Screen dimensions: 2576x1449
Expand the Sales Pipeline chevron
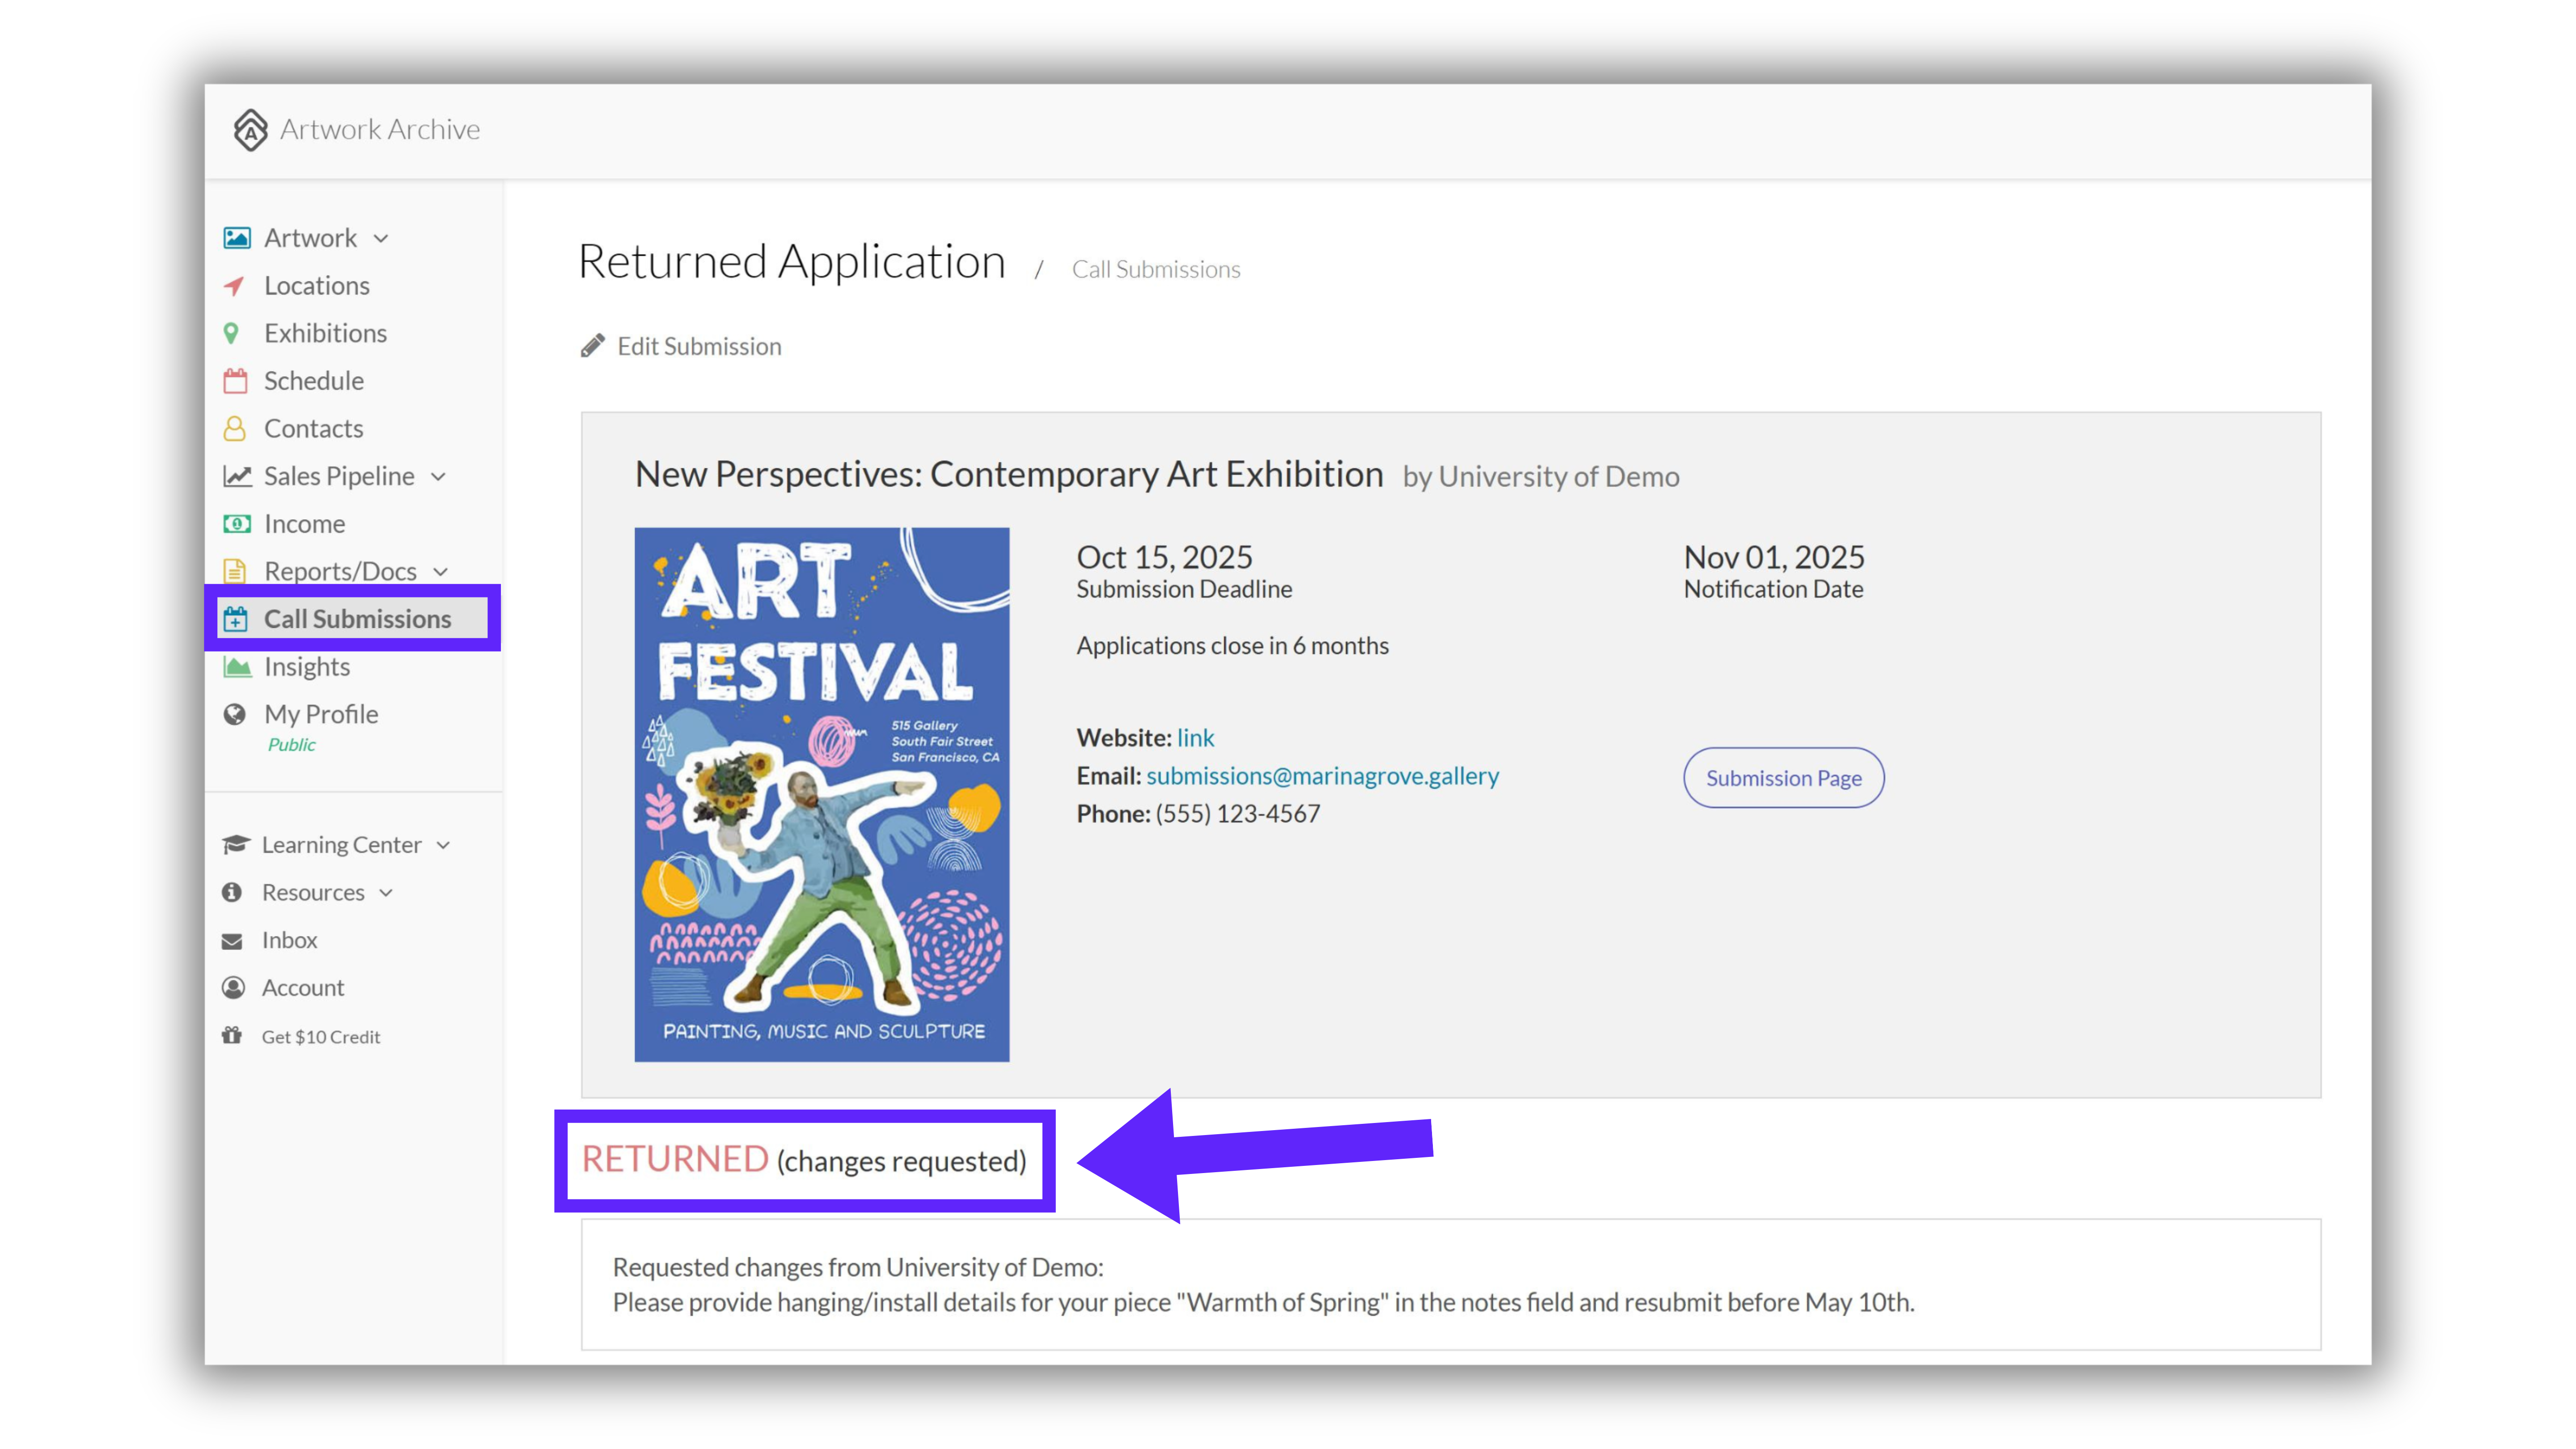pos(438,477)
